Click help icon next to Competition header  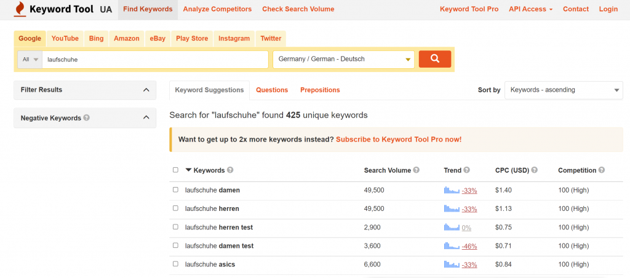(x=601, y=170)
